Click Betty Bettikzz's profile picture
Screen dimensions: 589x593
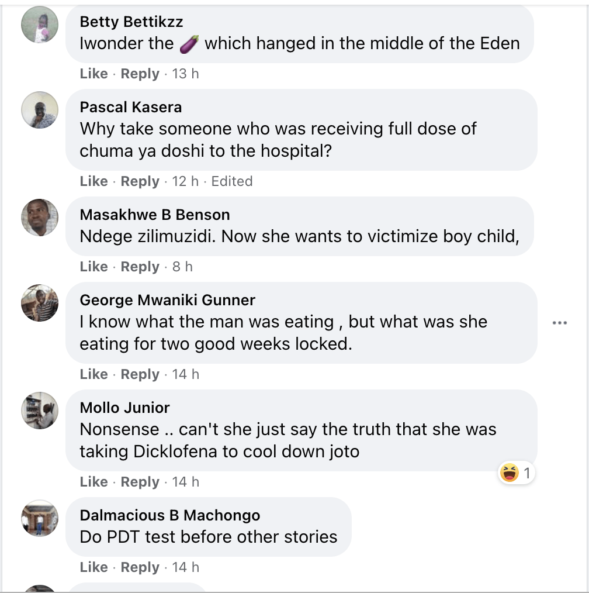coord(40,24)
